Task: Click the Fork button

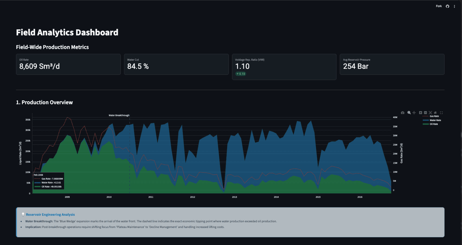Action: (x=439, y=6)
